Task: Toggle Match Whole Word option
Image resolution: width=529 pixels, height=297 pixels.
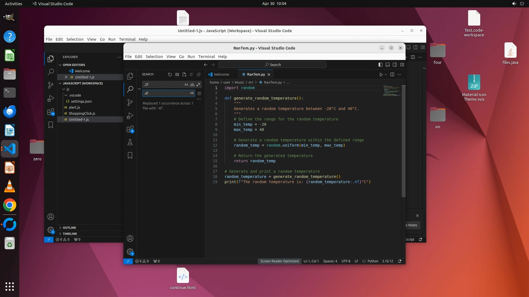Action: point(192,84)
